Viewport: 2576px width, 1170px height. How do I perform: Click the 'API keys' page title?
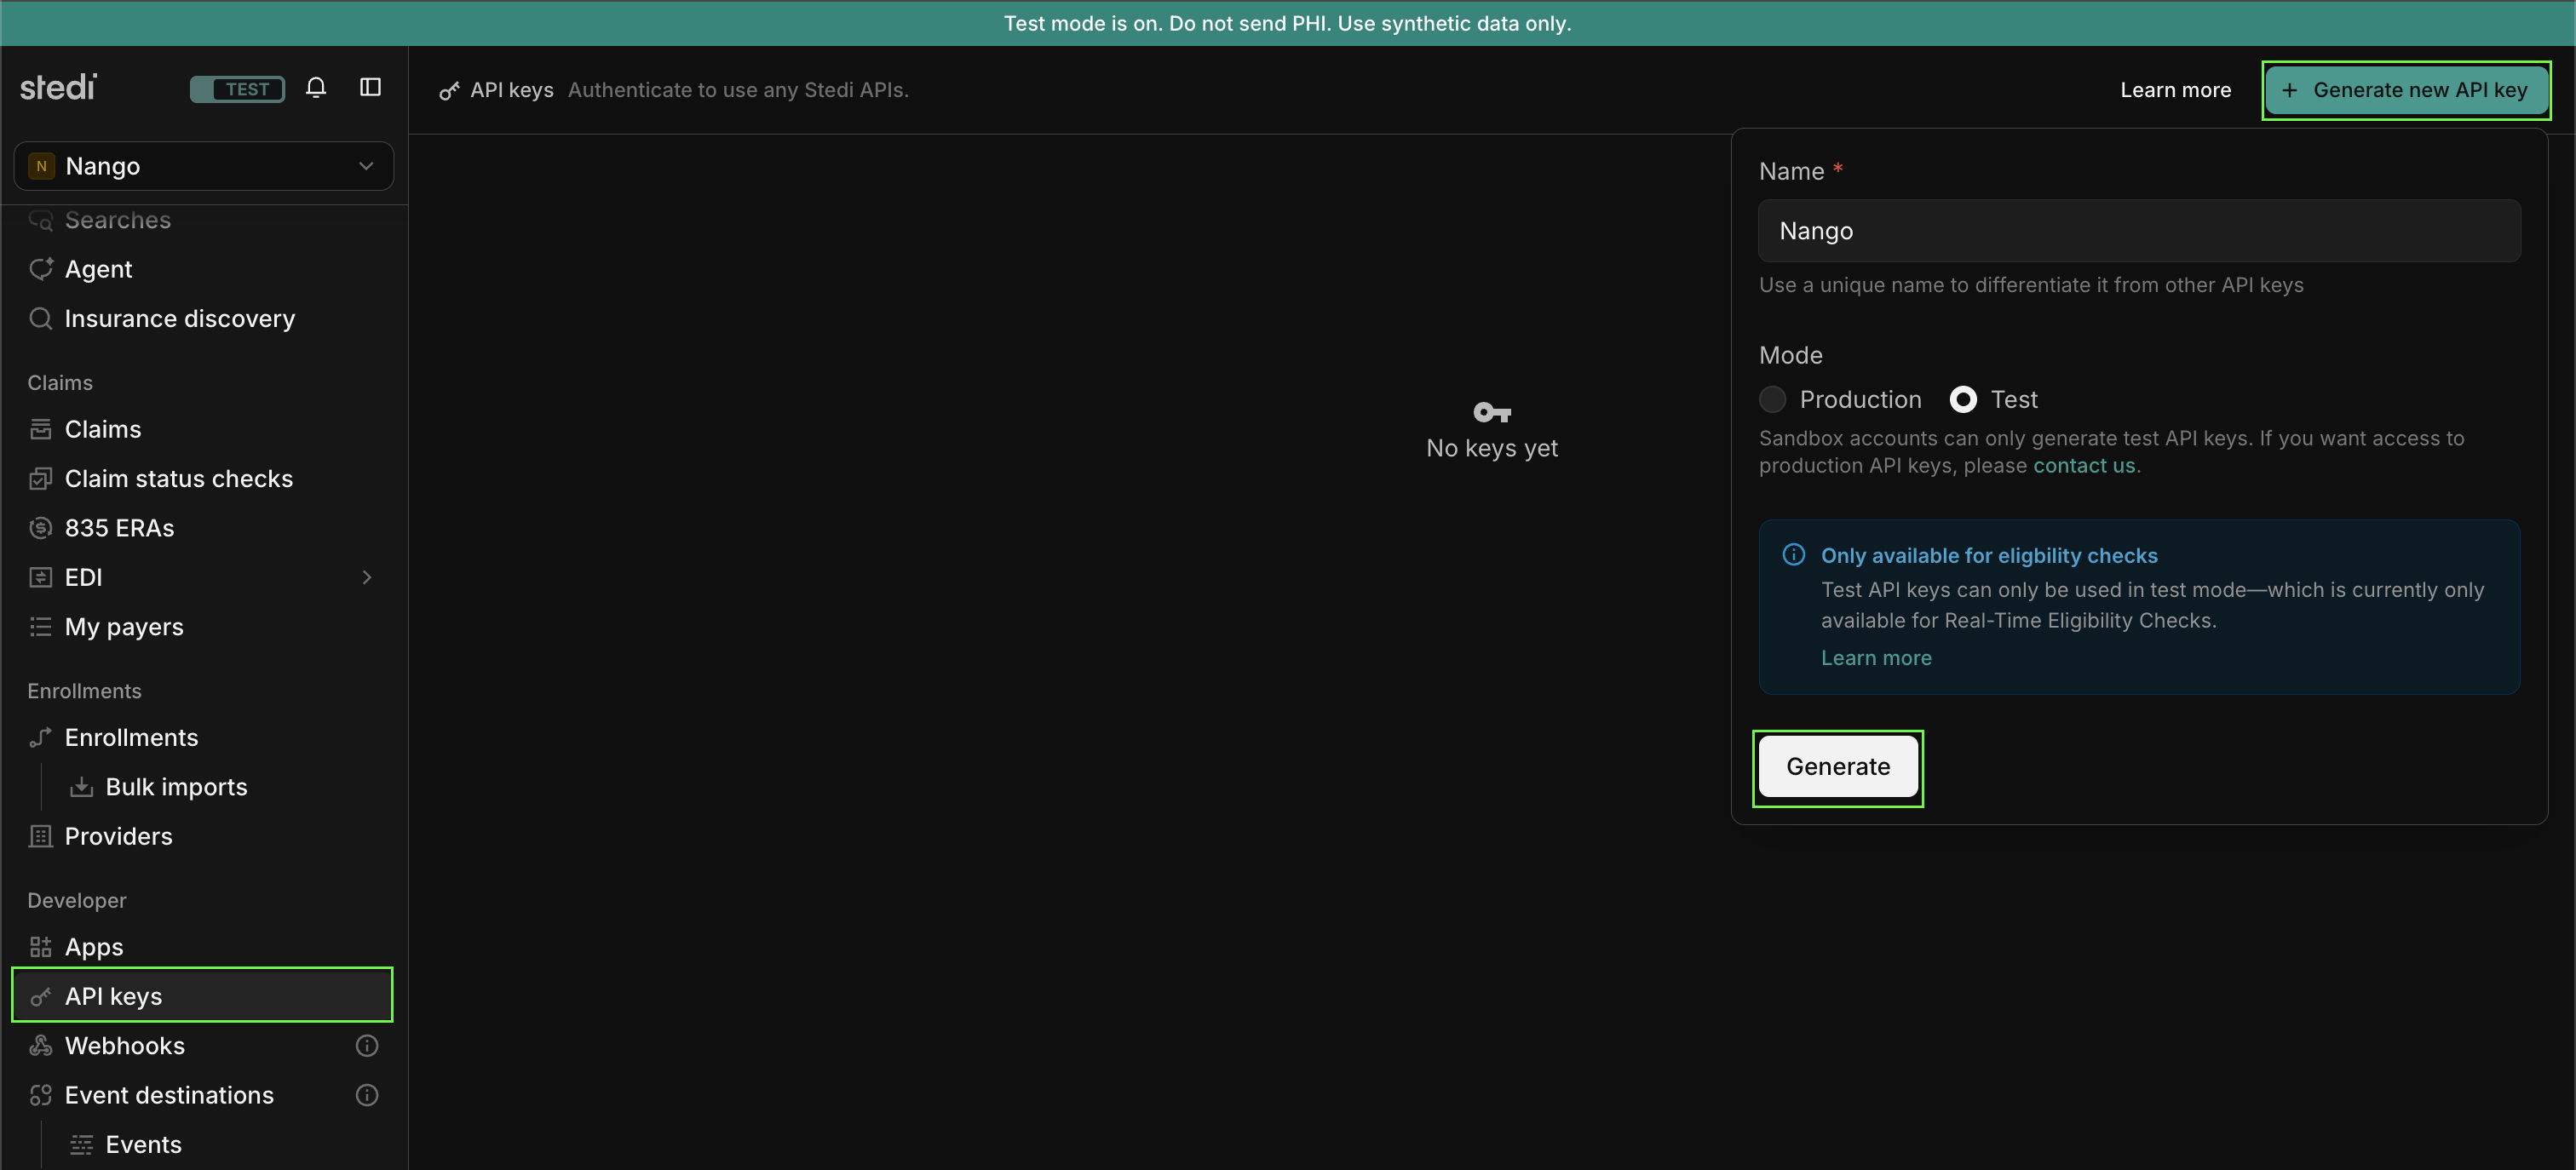(512, 90)
